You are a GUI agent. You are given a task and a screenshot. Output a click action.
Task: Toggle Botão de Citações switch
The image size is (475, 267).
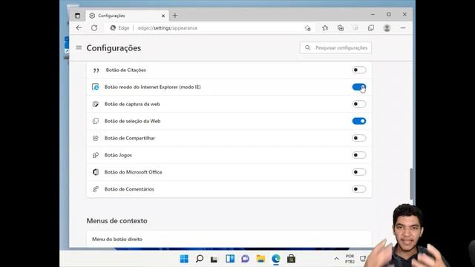(x=359, y=70)
